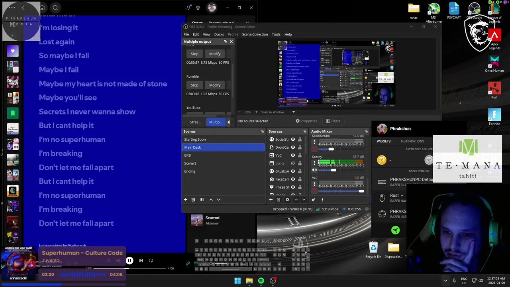
Task: Float the Sources dock panel
Action: 305,131
